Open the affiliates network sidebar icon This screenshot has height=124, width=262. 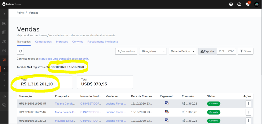tap(4, 41)
